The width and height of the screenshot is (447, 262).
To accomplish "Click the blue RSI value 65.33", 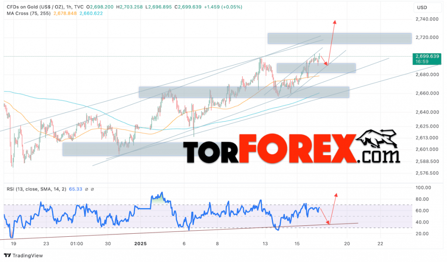I will 75,189.
